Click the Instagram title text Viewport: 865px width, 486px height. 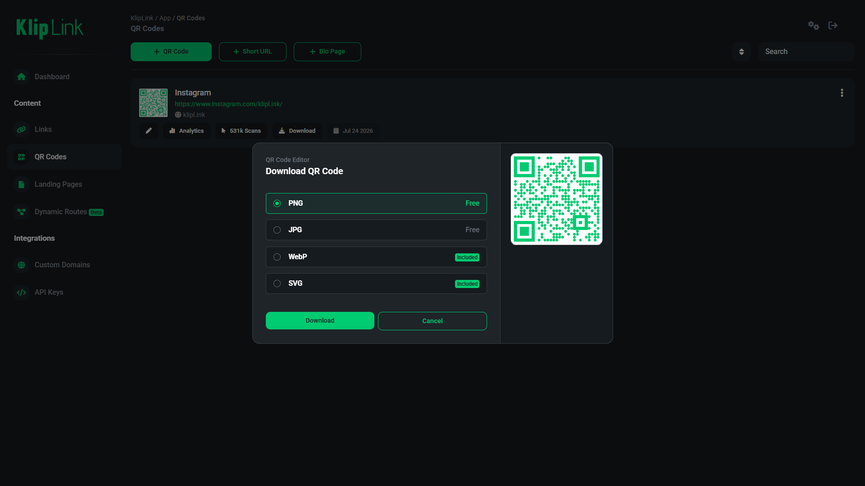click(x=193, y=93)
